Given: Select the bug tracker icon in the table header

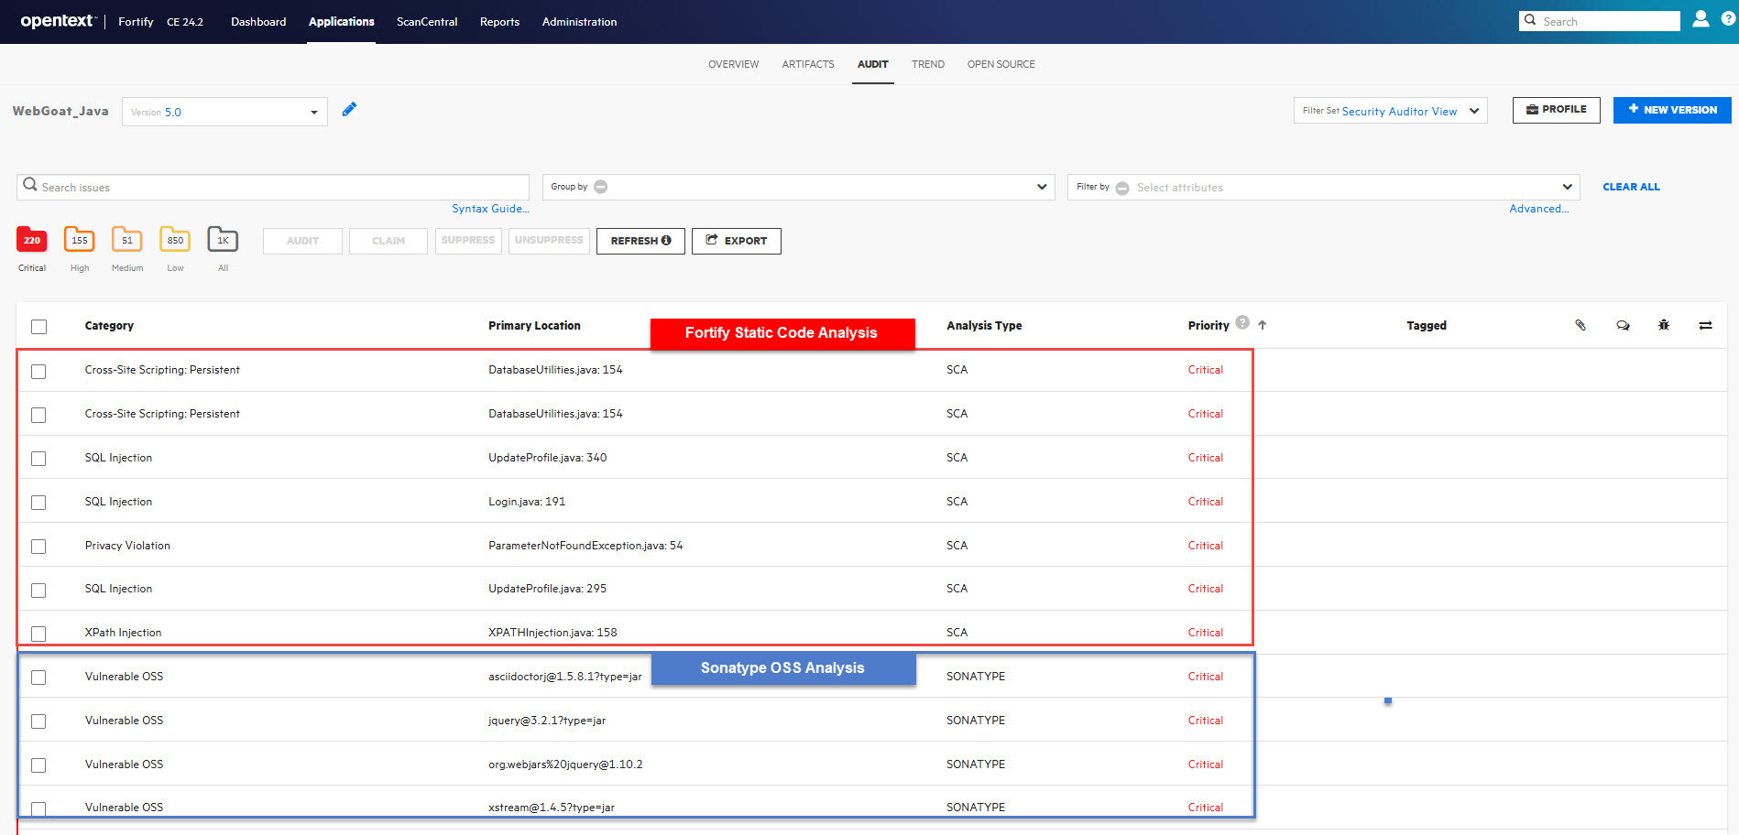Looking at the screenshot, I should click(1664, 325).
